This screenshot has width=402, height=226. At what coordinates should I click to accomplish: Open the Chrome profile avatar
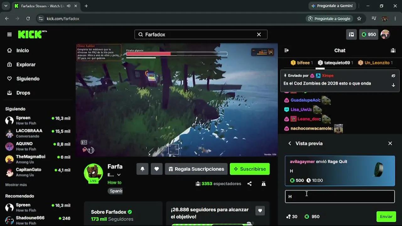coord(384,19)
